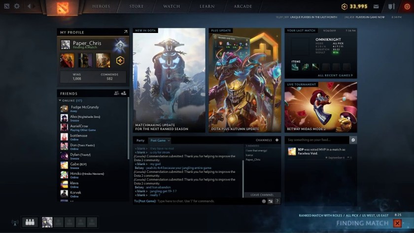The image size is (414, 233).
Task: Open the friend search icon in Friends header
Action: click(x=116, y=93)
